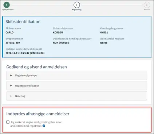Click the checkbox label text Jeg ønsker
This screenshot has width=154, height=134.
(36, 124)
